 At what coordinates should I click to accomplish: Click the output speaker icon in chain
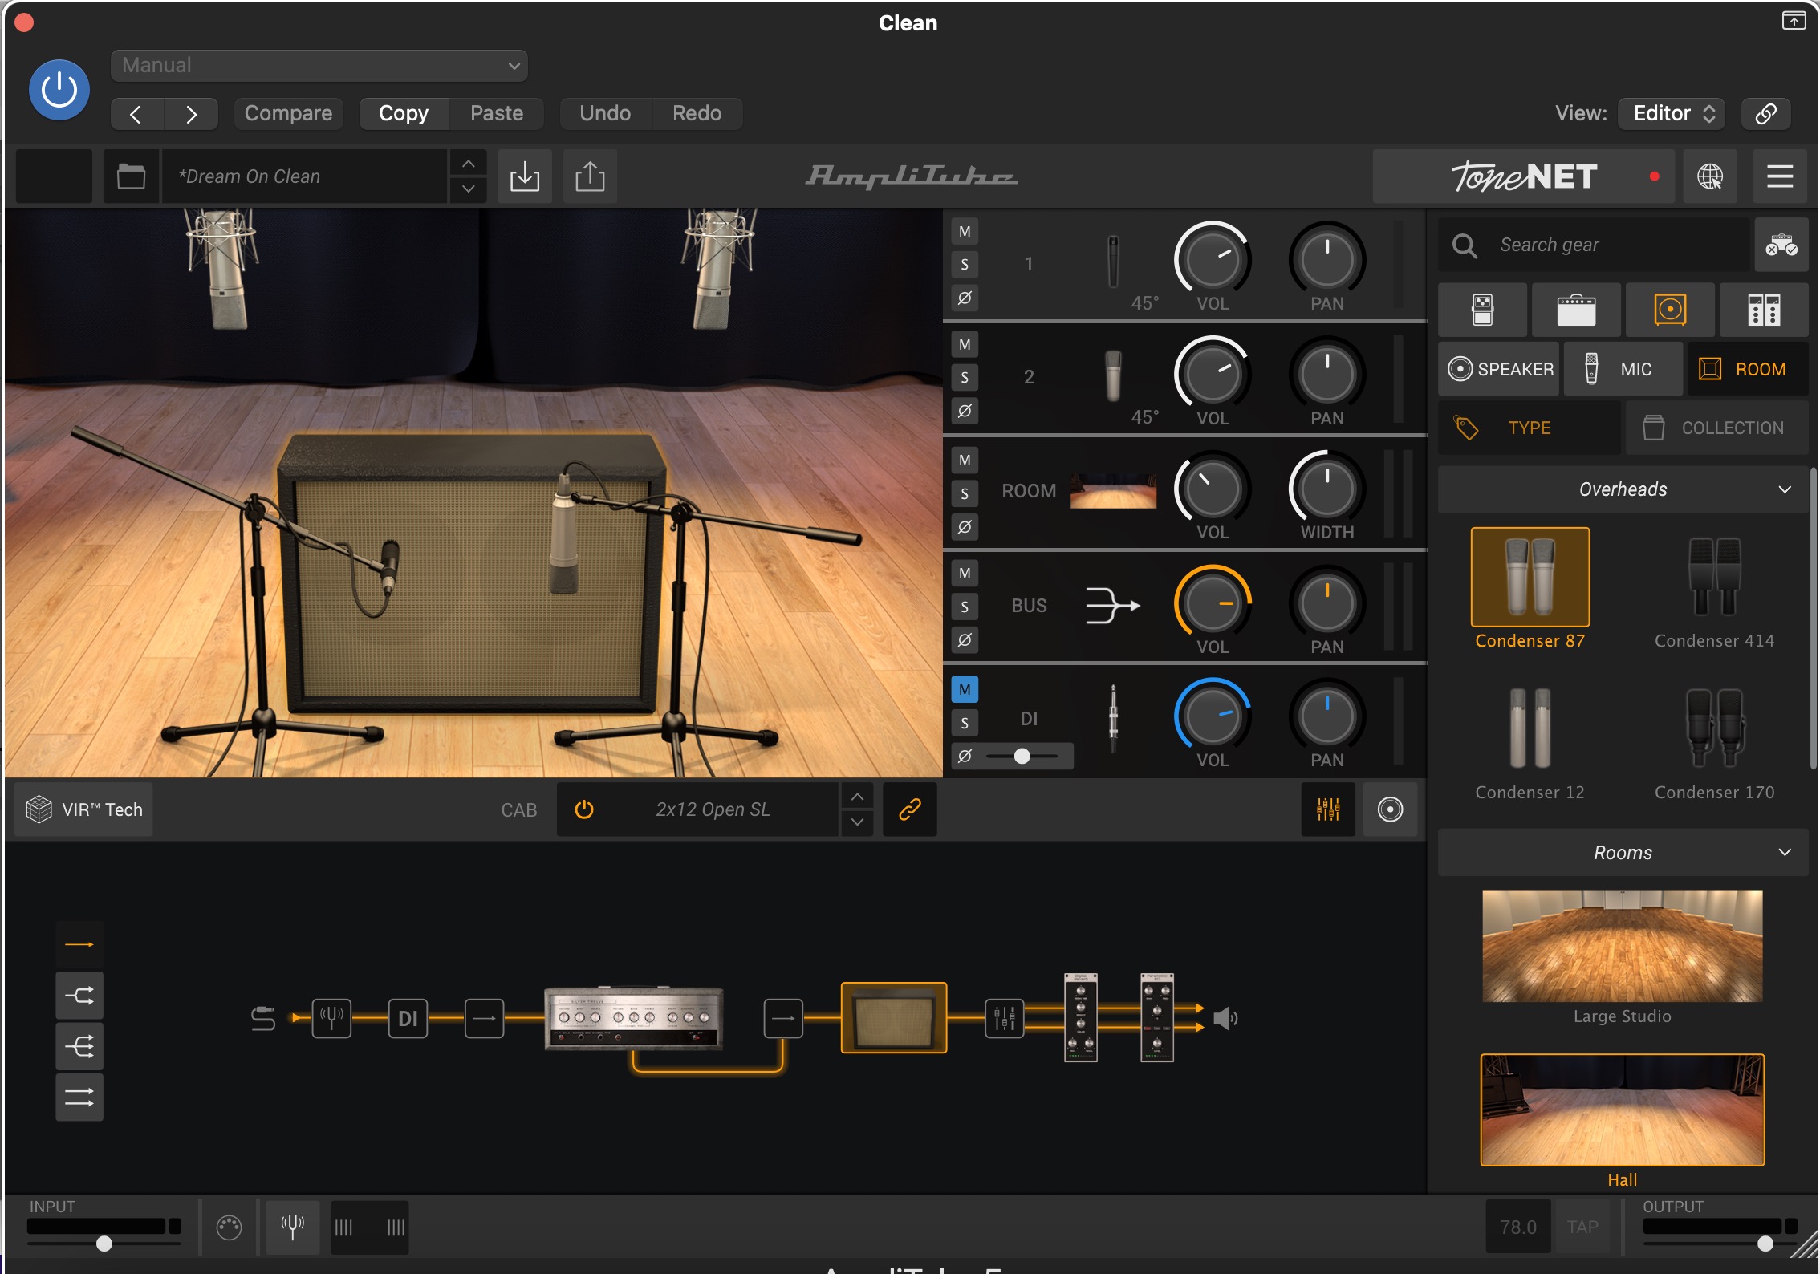1225,1019
